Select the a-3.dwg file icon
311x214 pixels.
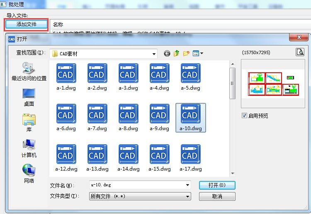click(x=129, y=73)
